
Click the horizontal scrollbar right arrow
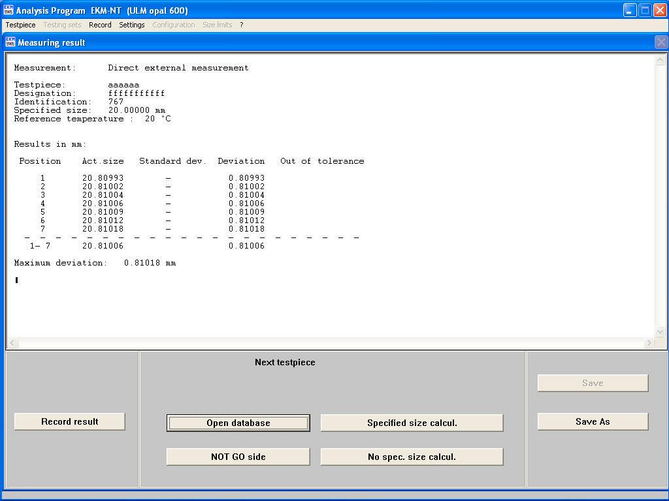coord(649,343)
